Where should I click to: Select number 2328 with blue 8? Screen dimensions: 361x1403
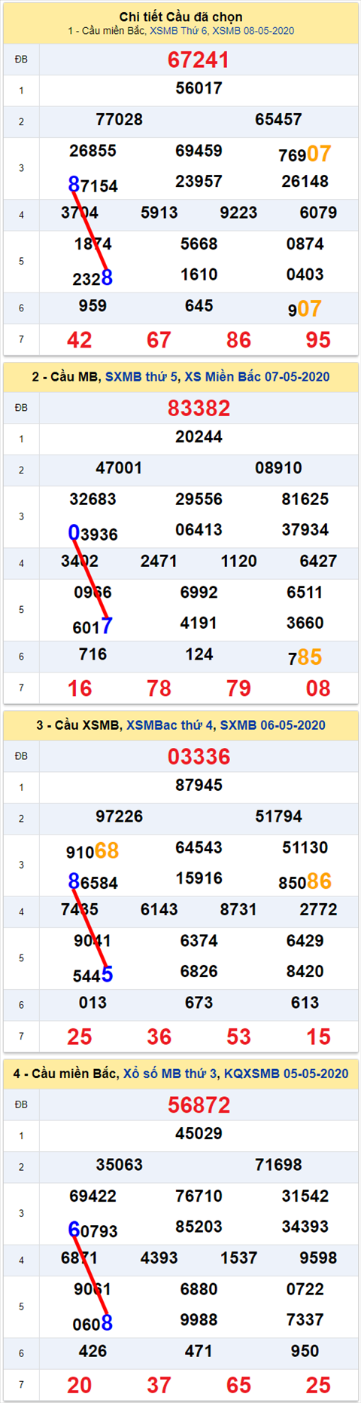(93, 279)
